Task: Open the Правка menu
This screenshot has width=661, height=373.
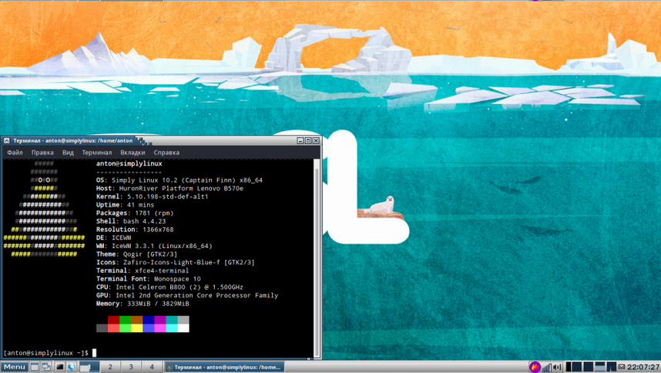Action: (x=42, y=153)
